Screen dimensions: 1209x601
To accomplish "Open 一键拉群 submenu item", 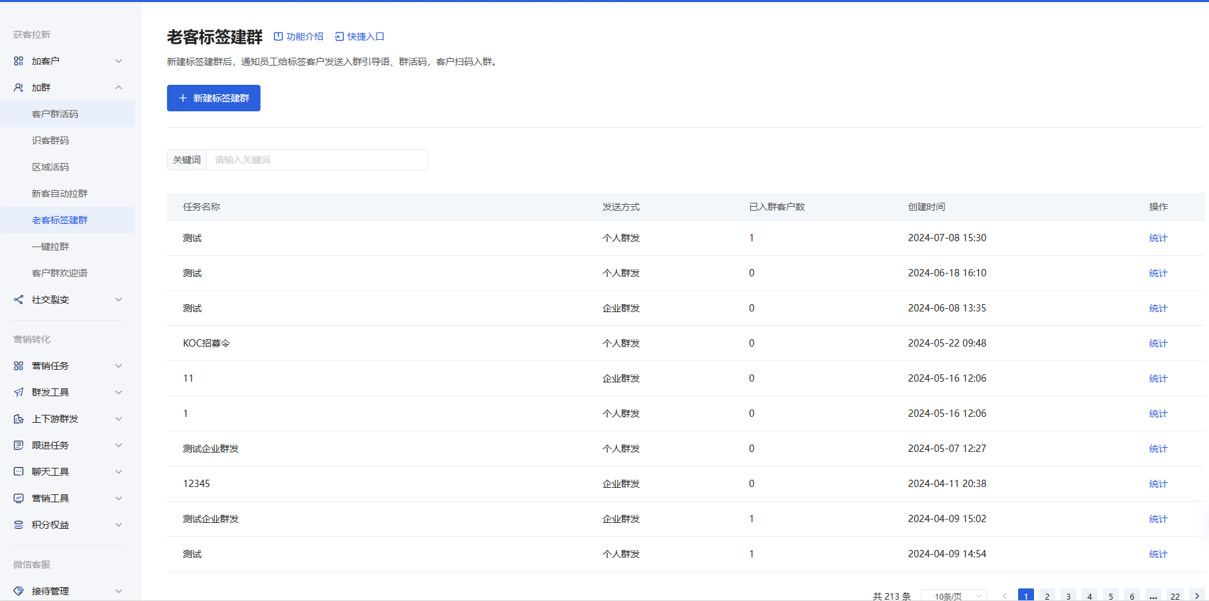I will (x=67, y=246).
